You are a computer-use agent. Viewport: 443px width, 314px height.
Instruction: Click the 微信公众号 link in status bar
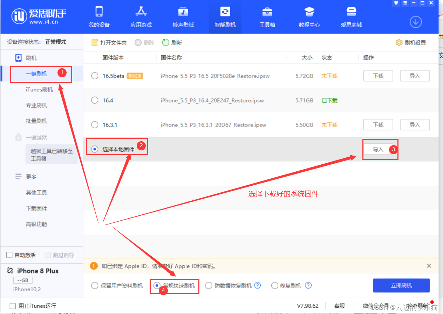click(x=376, y=306)
